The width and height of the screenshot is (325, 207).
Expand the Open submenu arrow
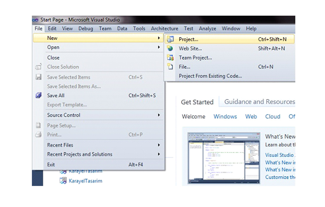pos(159,47)
